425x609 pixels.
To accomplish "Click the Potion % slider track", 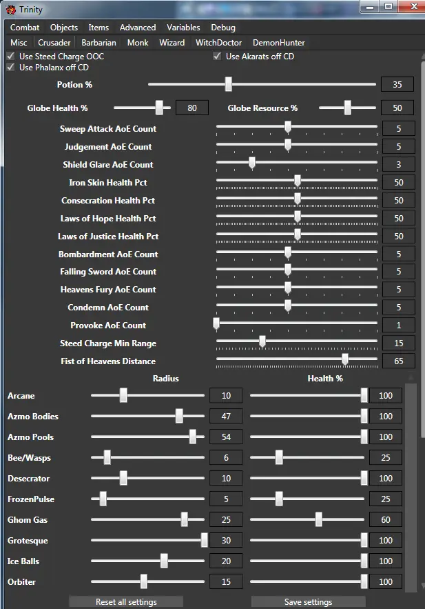I will 262,85.
